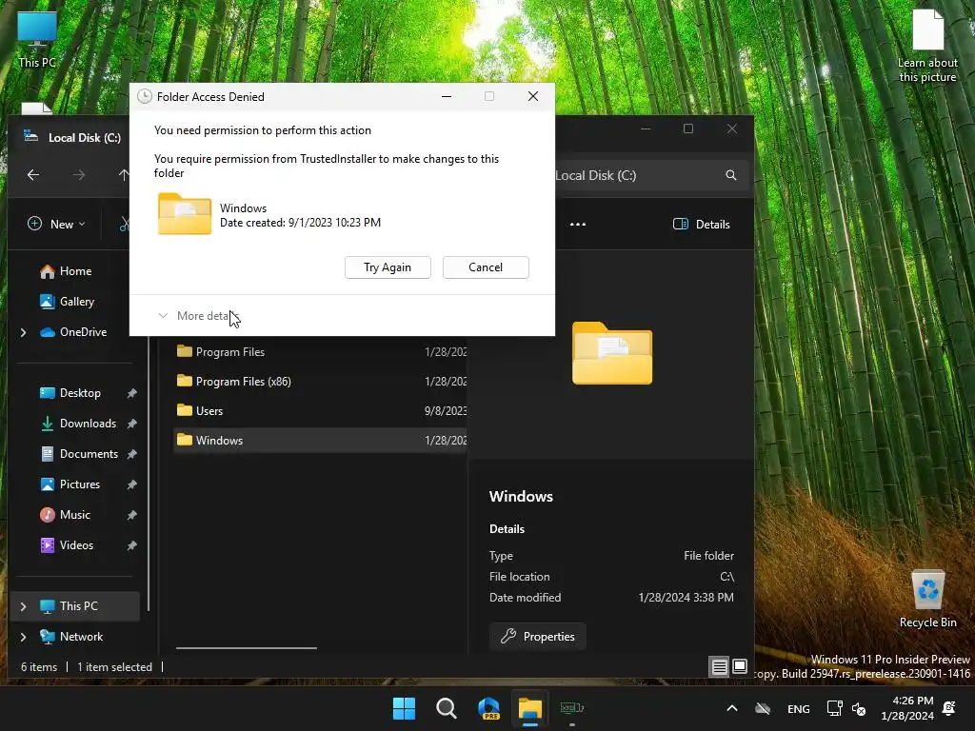Screen dimensions: 975x731
Task: Show hidden system tray icons
Action: (732, 708)
